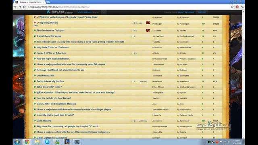Click the green status dot for Lord Darius Skin
The image size is (258, 145).
point(35,75)
